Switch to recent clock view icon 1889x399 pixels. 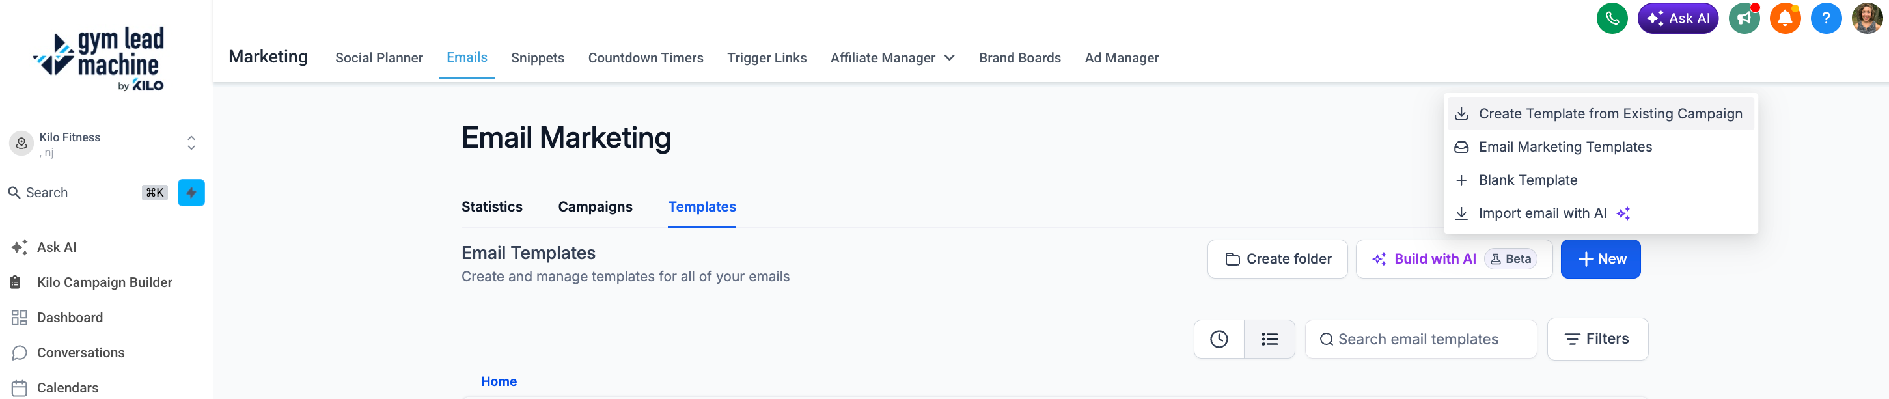click(1218, 339)
